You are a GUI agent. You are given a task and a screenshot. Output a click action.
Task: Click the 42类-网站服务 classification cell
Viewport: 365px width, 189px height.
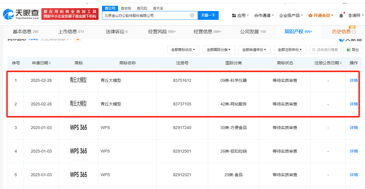click(x=234, y=104)
